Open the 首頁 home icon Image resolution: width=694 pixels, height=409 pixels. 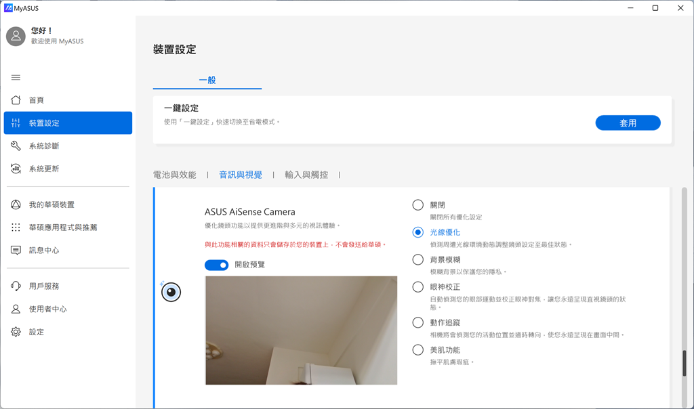(16, 100)
